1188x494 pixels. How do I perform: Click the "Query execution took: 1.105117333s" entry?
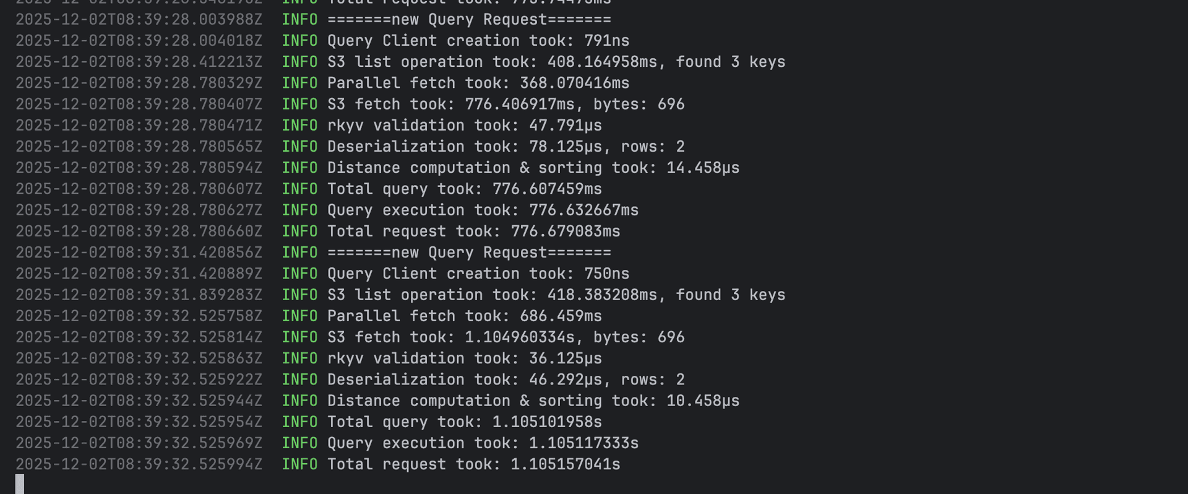click(483, 443)
